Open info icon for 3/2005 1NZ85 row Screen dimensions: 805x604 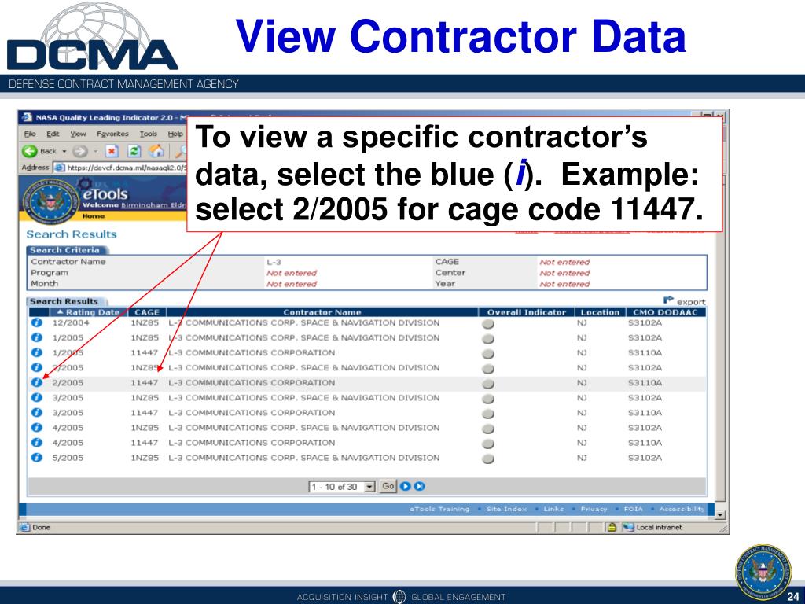[x=36, y=397]
